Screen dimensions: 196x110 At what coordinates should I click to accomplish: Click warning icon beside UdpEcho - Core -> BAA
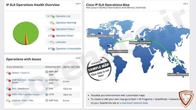9,101
